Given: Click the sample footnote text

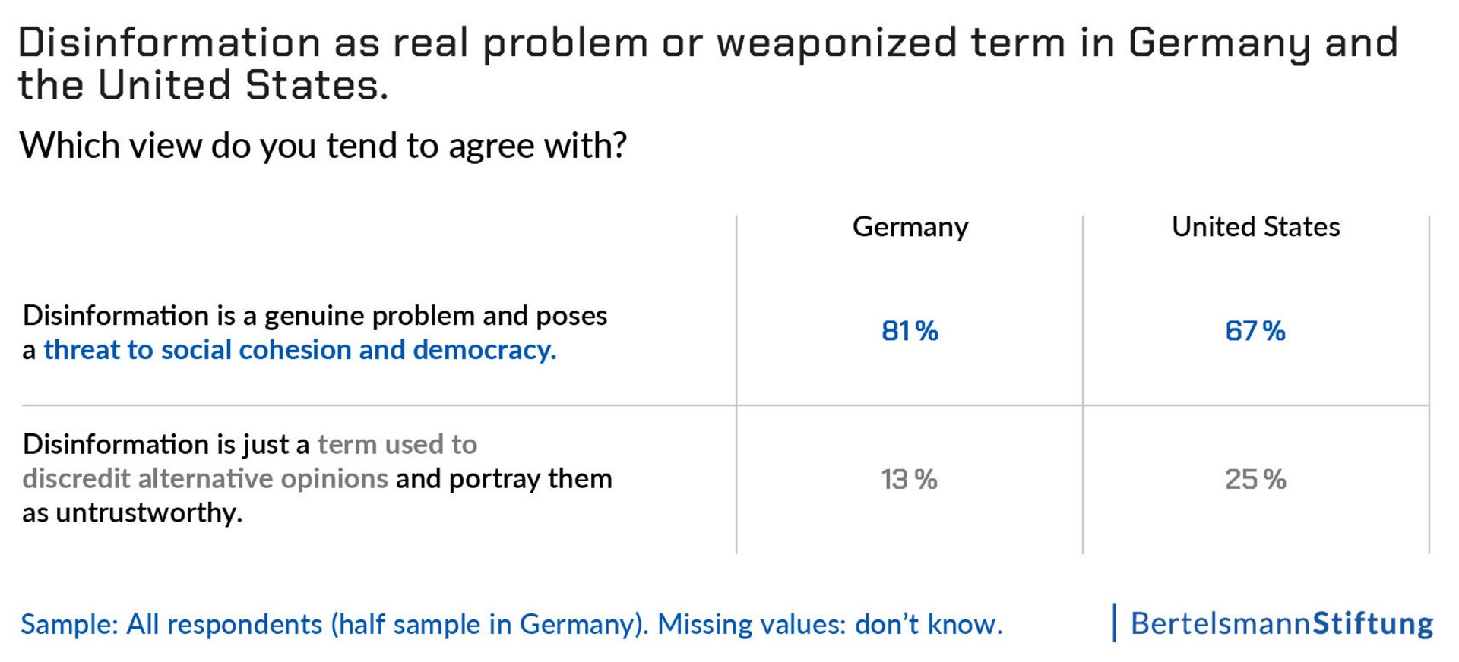Looking at the screenshot, I should tap(511, 624).
